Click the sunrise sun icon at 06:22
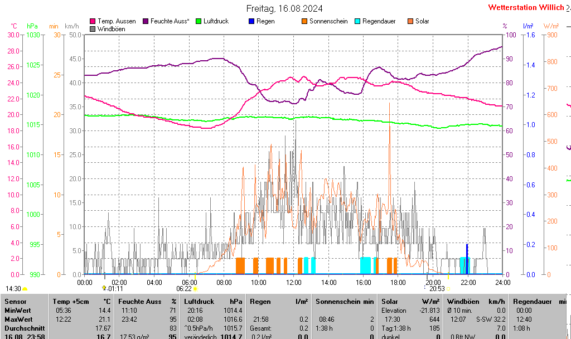 (195, 289)
